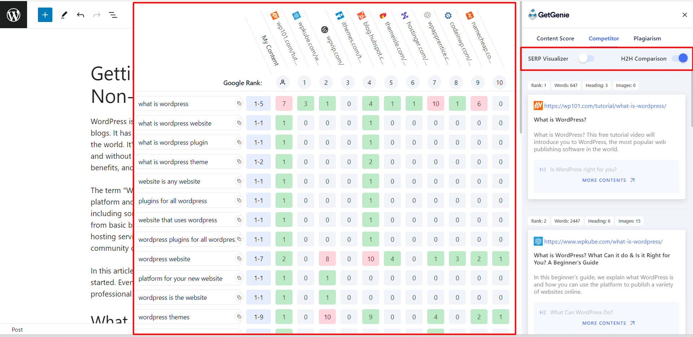Viewport: 693px width, 337px height.
Task: Click the ithemes.com competitor favicon
Action: click(340, 16)
